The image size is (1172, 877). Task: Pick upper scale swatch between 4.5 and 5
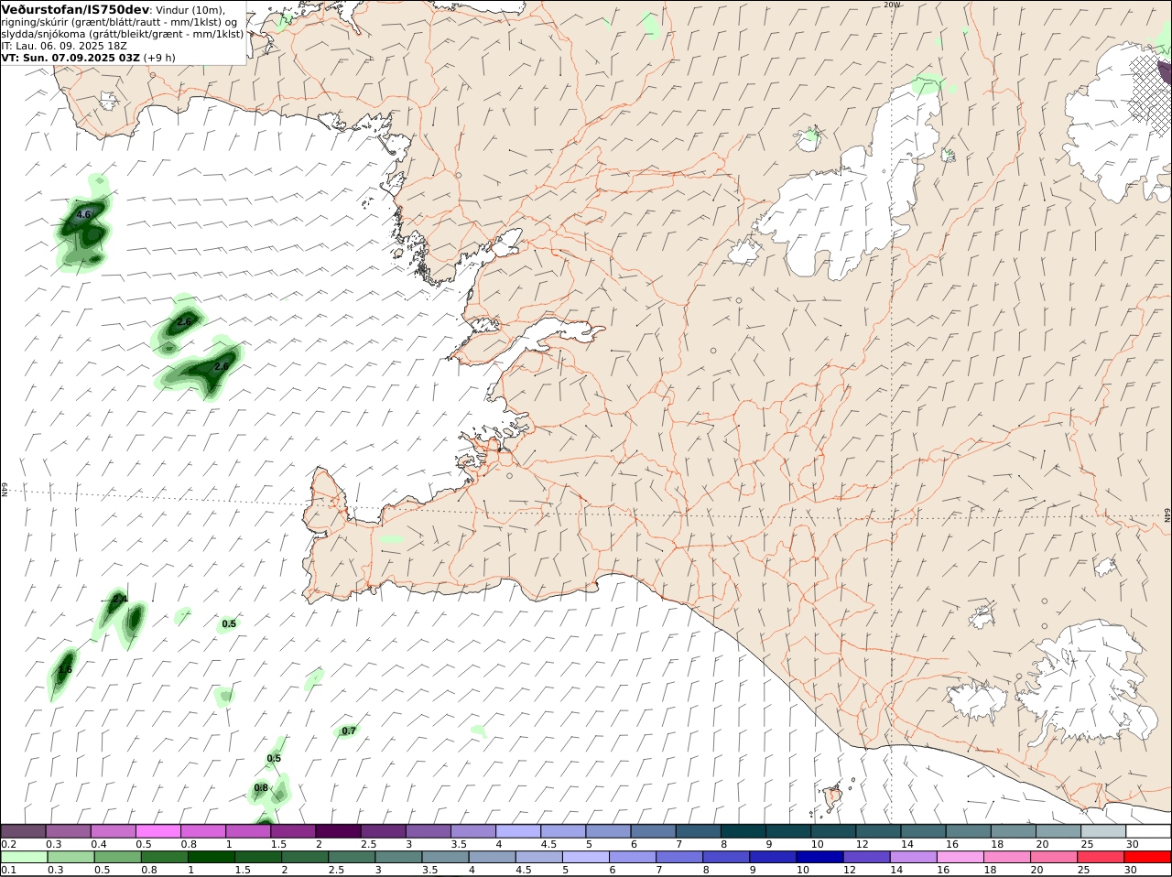[x=563, y=831]
